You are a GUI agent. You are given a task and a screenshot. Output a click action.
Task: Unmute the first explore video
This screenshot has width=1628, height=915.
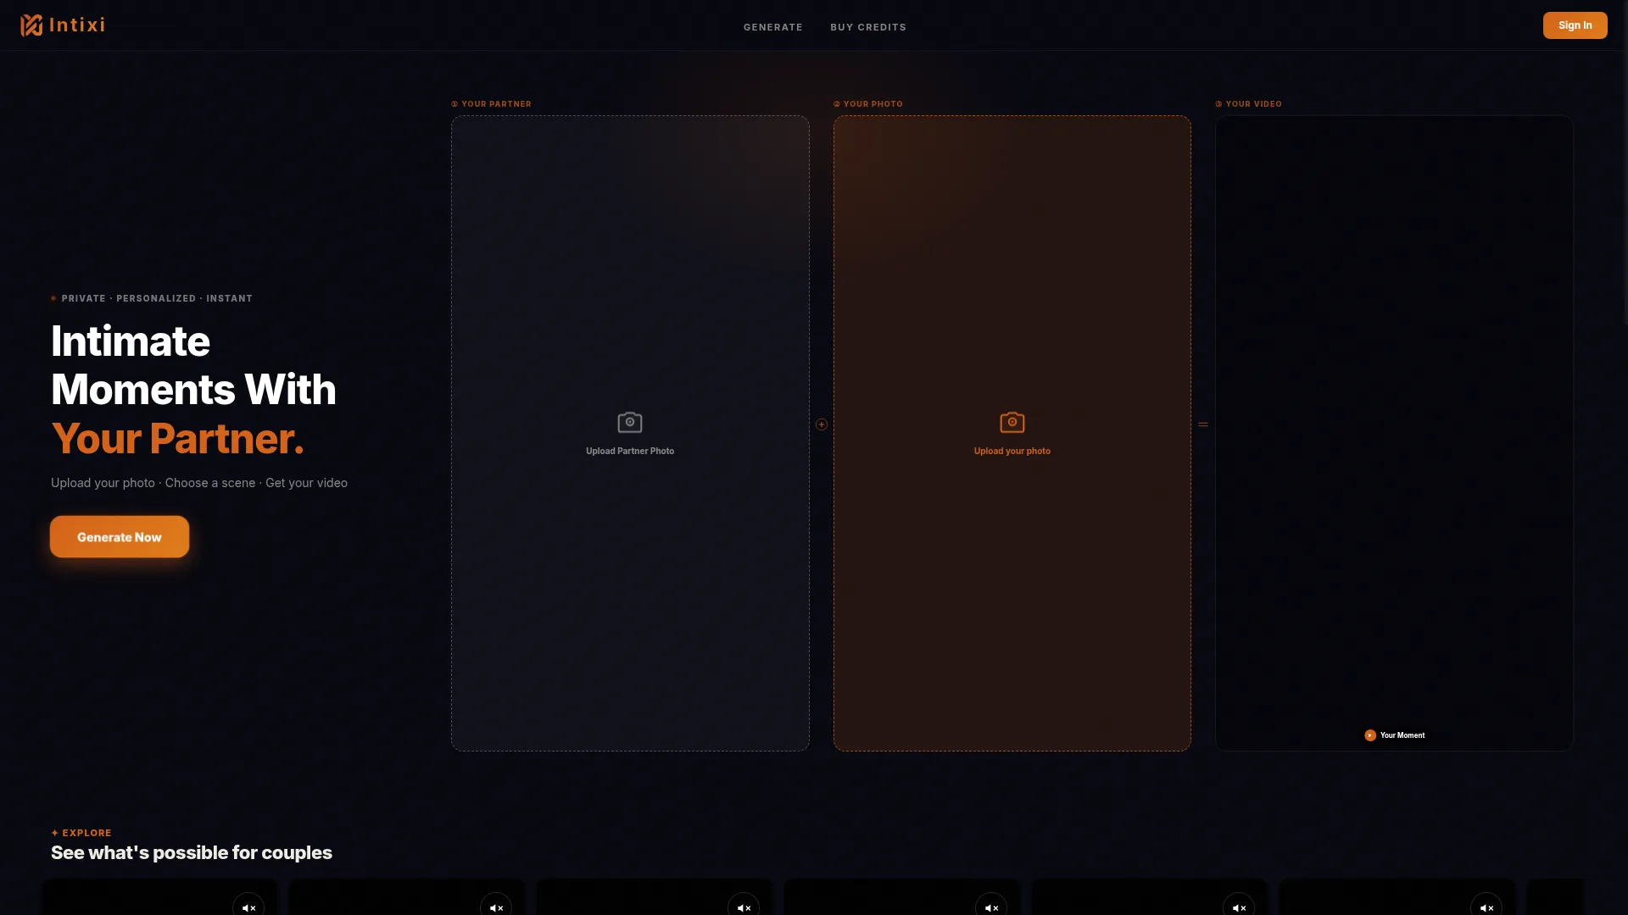[x=248, y=907]
